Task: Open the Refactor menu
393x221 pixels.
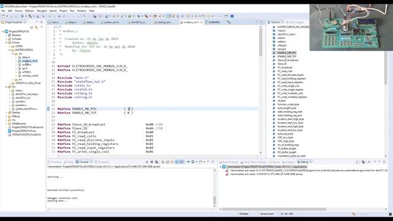Action: coord(29,11)
